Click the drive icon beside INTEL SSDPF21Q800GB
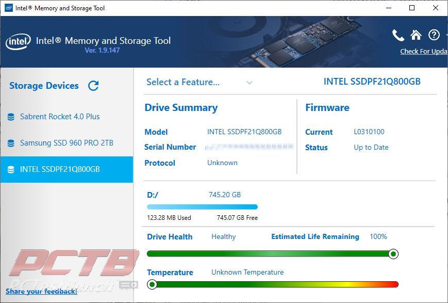 [11, 169]
